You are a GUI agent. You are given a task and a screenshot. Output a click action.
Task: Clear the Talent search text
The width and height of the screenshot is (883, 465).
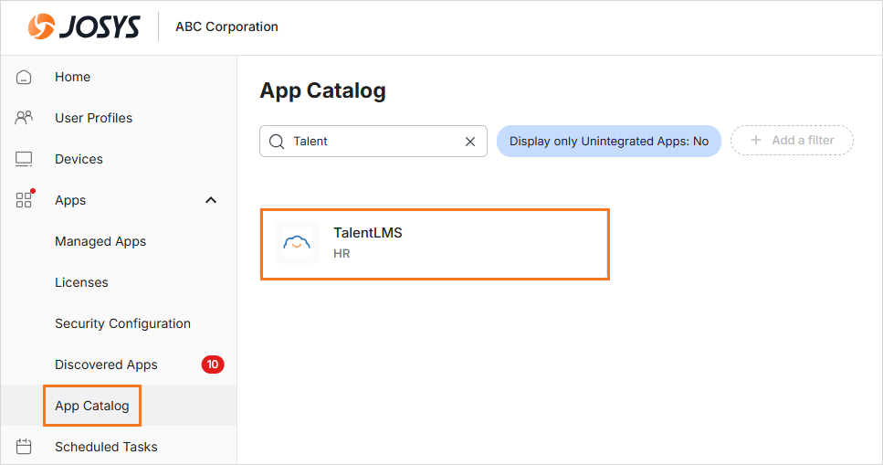(x=470, y=142)
